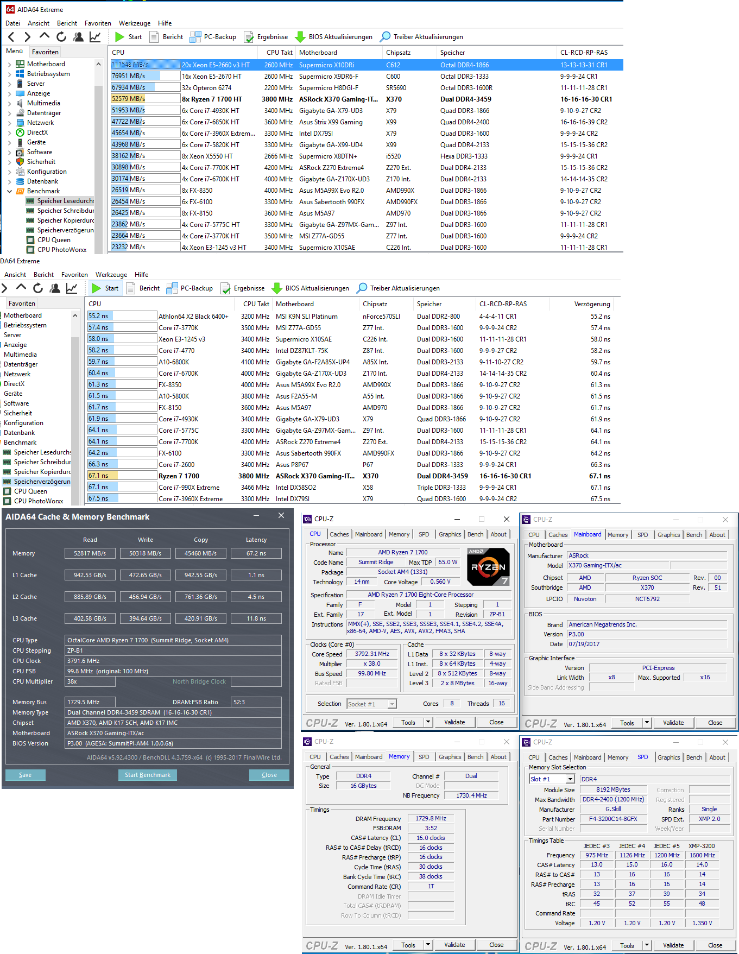Open Hilfe menu in lower AIDA64 window
Viewport: 739px width, 954px height.
142,275
